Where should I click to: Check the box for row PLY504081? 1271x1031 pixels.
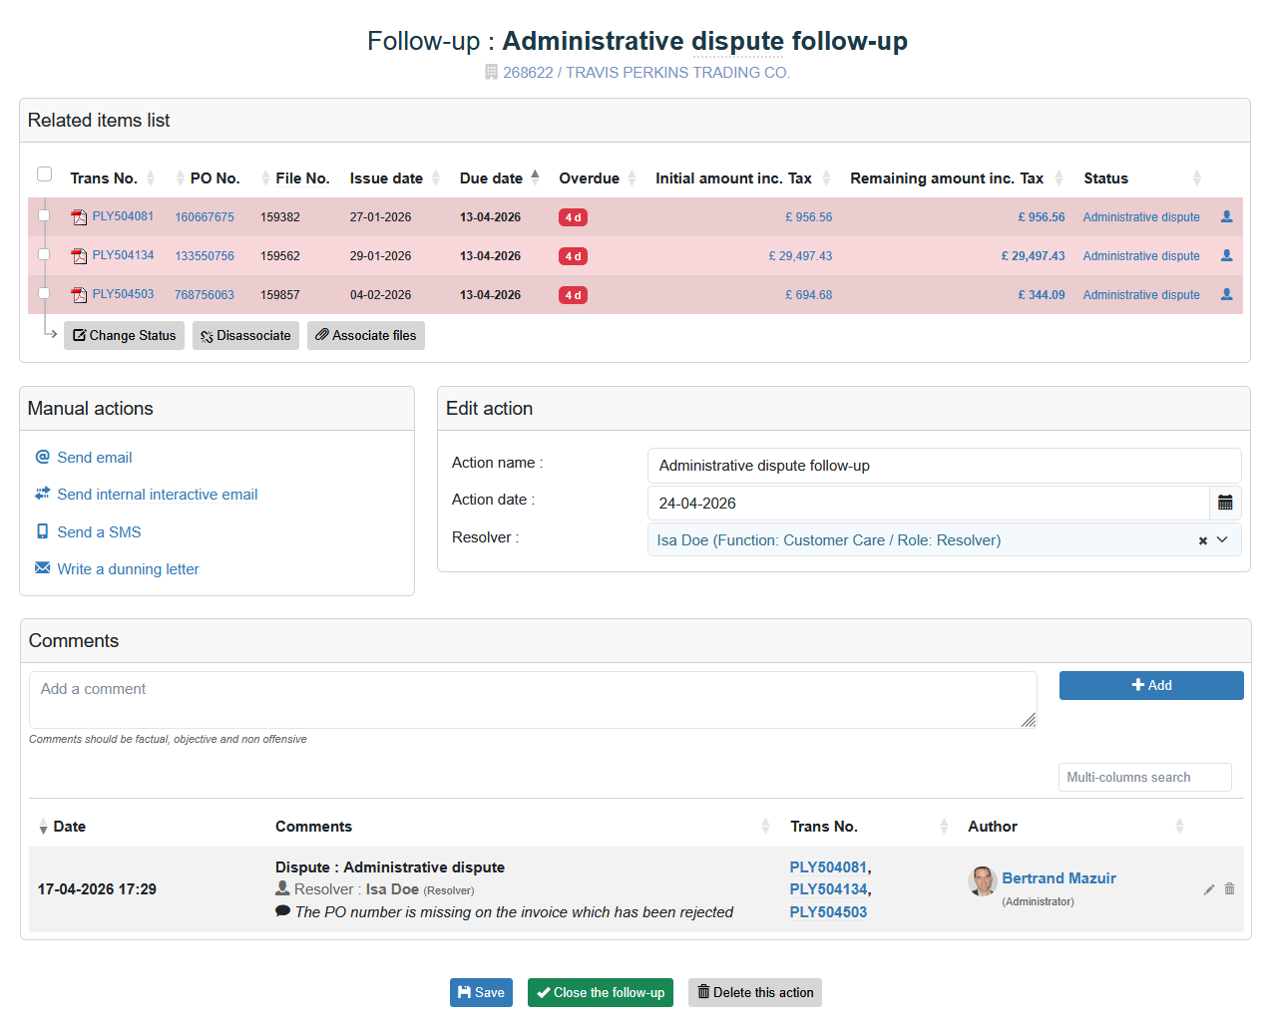point(44,215)
